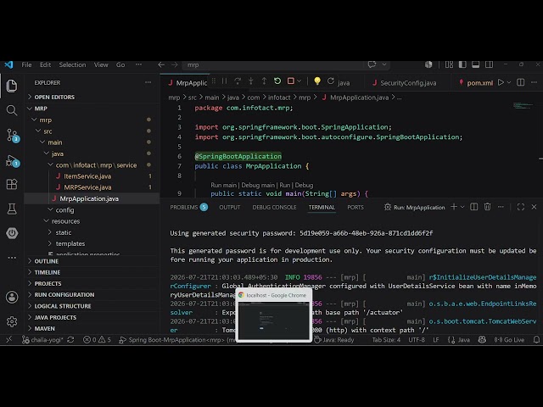The image size is (543, 407).
Task: Switch to the Problems panel tab
Action: tap(188, 207)
